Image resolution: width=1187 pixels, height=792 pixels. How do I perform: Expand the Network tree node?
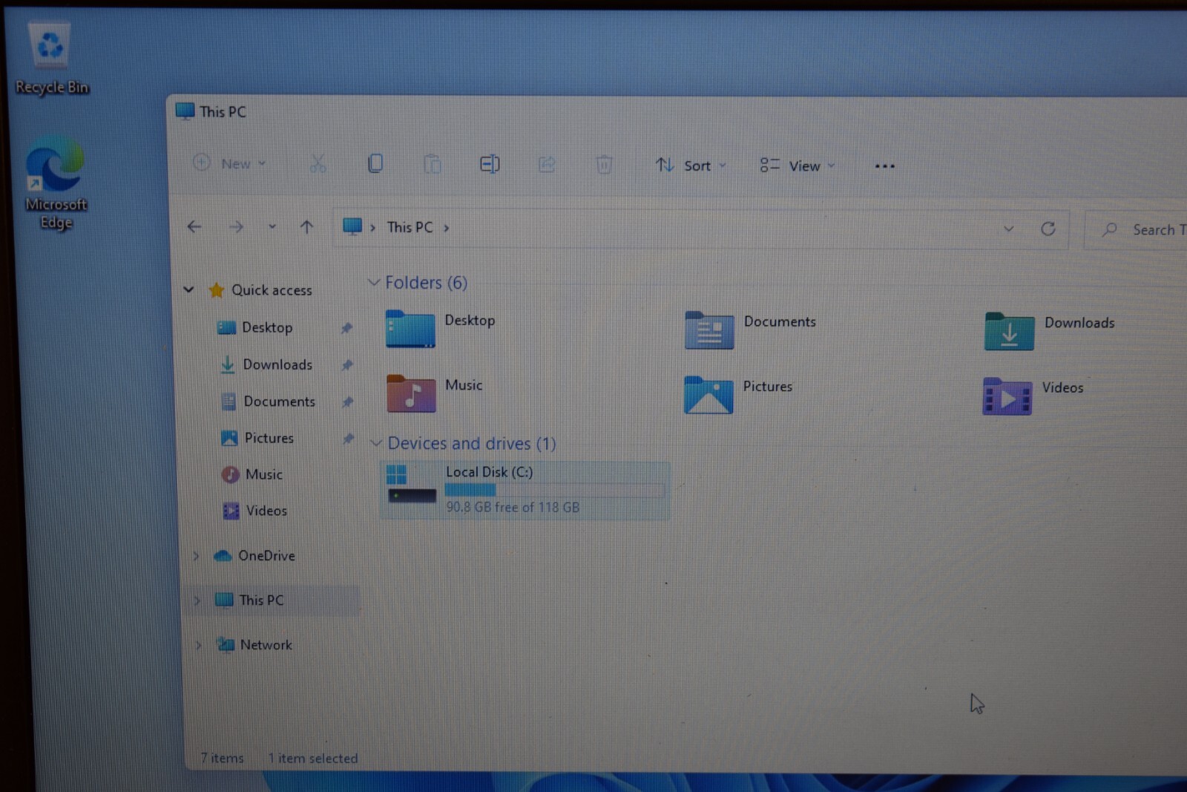[x=198, y=646]
